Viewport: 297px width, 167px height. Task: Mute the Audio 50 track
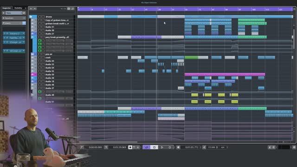(39, 74)
